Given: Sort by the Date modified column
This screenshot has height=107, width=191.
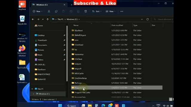Looking at the screenshot, I should click(117, 25).
